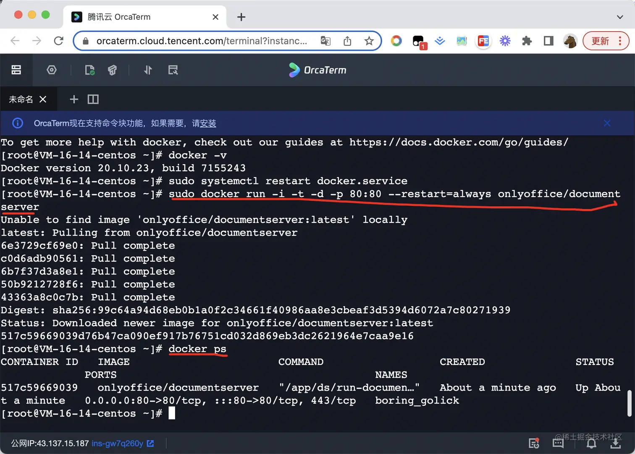Open the Chrome extensions puzzle menu
This screenshot has height=454, width=635.
tap(527, 41)
